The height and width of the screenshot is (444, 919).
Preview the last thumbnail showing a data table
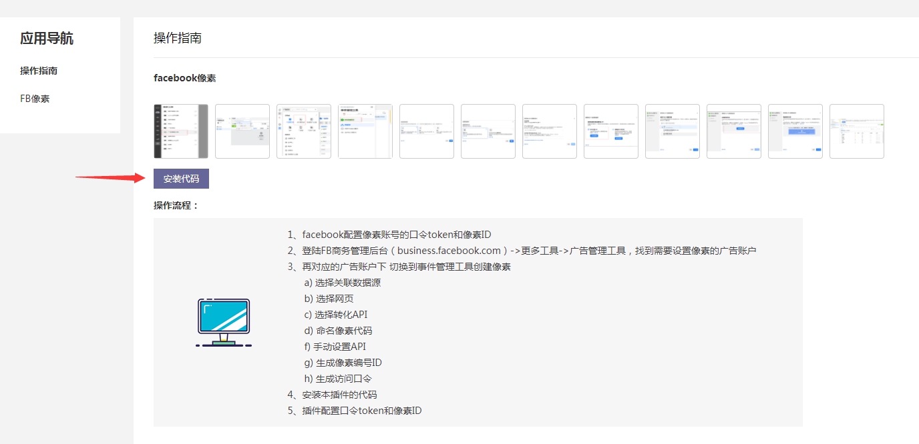pyautogui.click(x=857, y=131)
